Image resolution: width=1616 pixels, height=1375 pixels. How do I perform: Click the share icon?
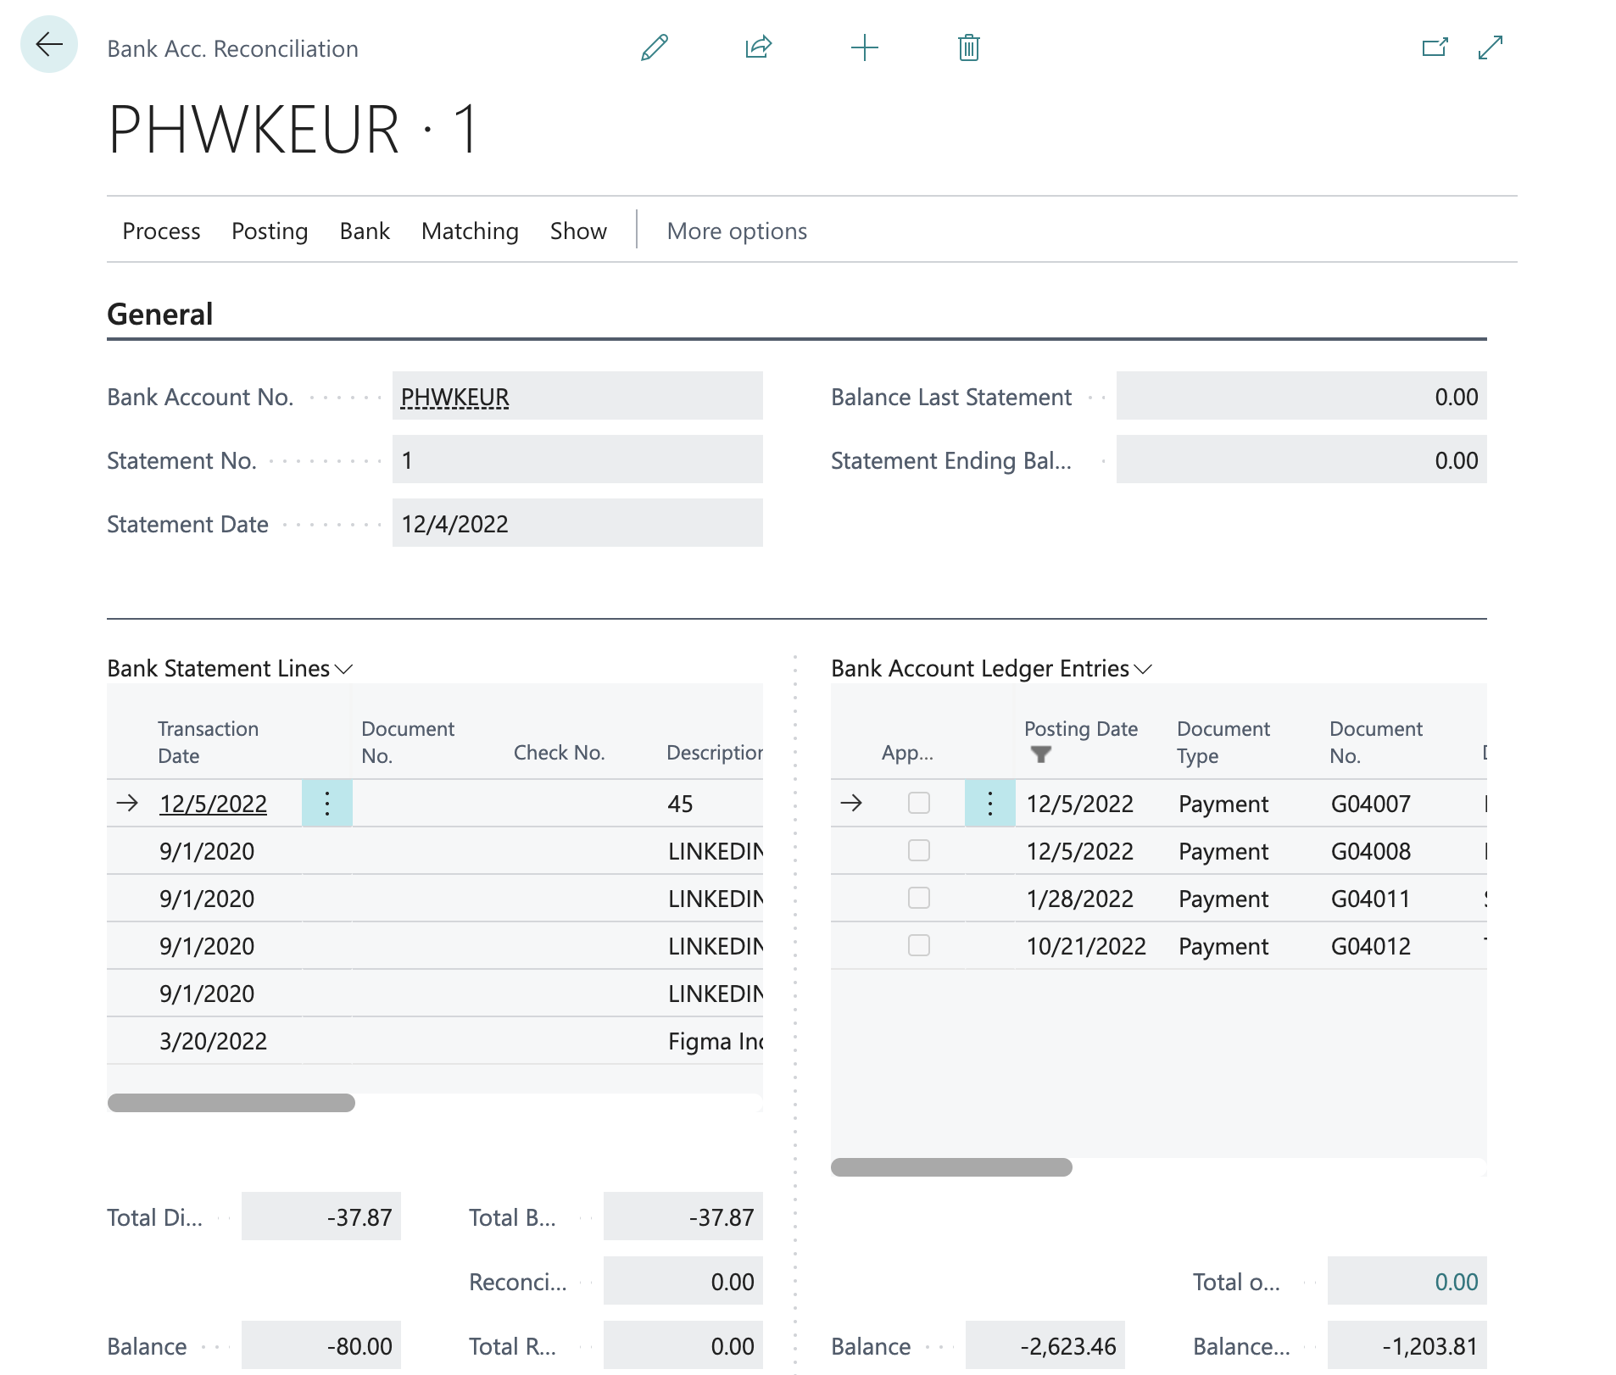pos(759,47)
